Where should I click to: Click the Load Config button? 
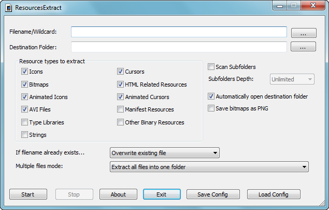point(274,194)
